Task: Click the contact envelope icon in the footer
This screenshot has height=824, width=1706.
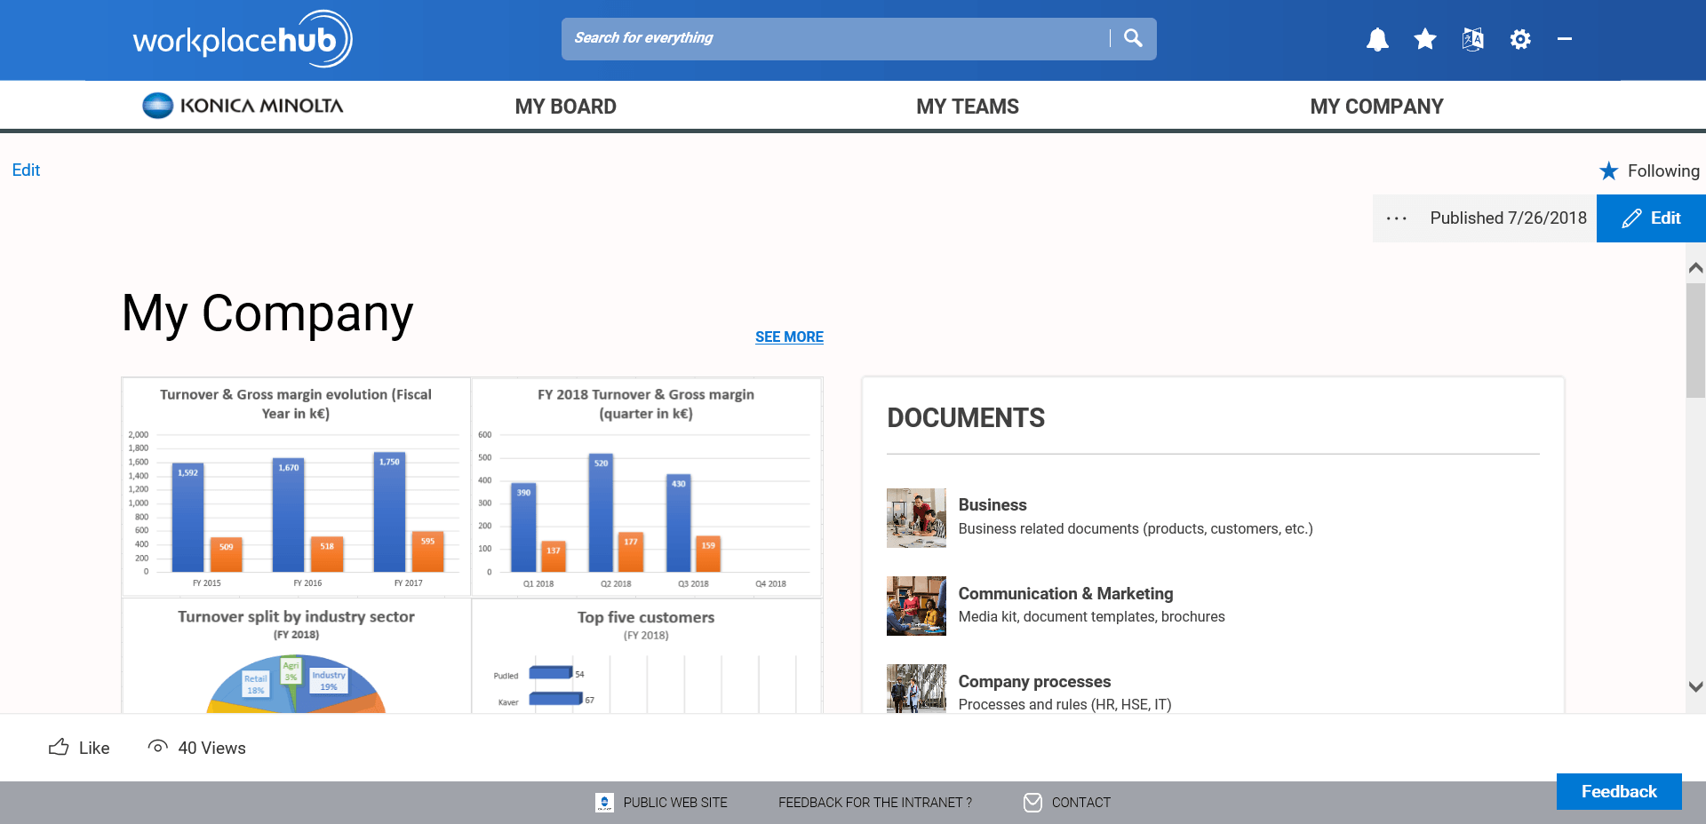Action: pyautogui.click(x=1032, y=802)
